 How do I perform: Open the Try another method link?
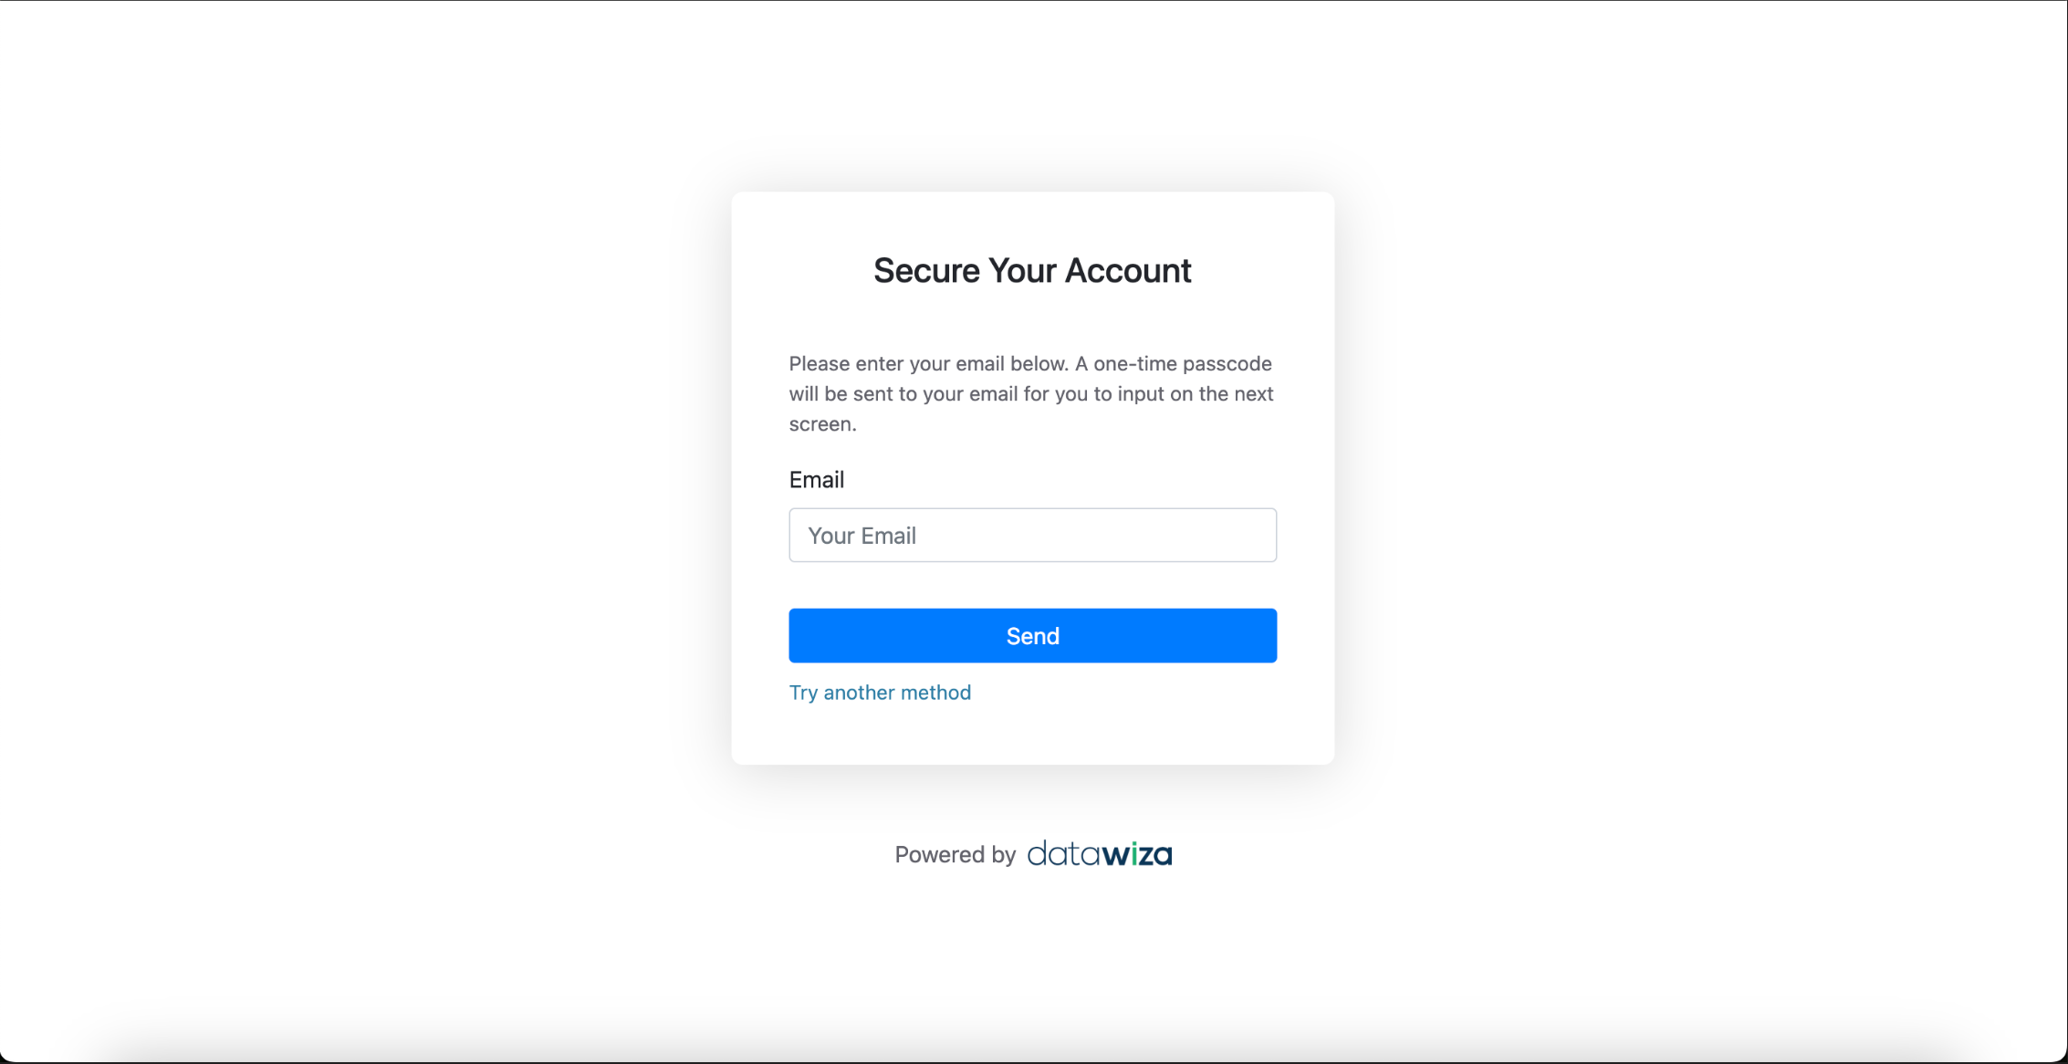point(880,693)
